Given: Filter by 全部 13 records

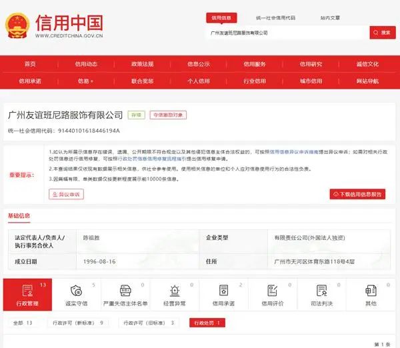Looking at the screenshot, I should pyautogui.click(x=23, y=323).
